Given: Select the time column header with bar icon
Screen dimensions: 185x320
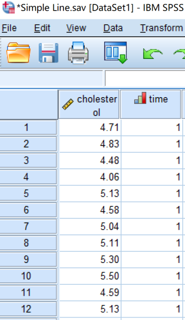Looking at the screenshot, I should pos(151,104).
